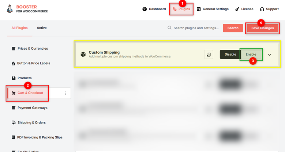This screenshot has width=285, height=152.
Task: Click the PDF Invoicing building icon
Action: click(13, 137)
